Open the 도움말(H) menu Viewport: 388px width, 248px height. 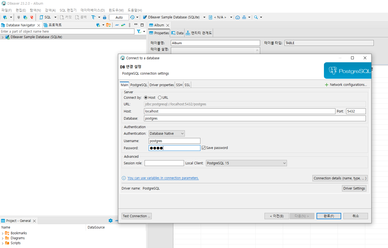click(x=135, y=10)
